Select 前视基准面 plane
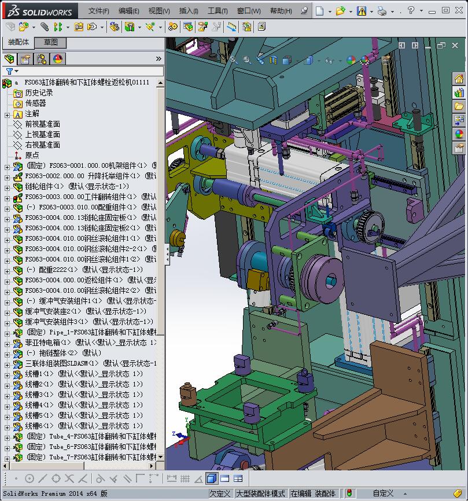The image size is (468, 501). tap(42, 124)
